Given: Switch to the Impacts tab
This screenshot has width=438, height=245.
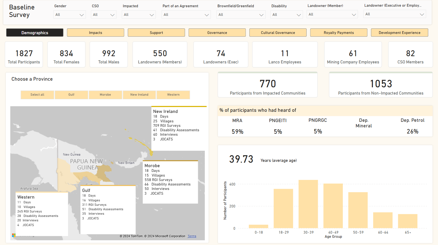Looking at the screenshot, I should pyautogui.click(x=95, y=33).
